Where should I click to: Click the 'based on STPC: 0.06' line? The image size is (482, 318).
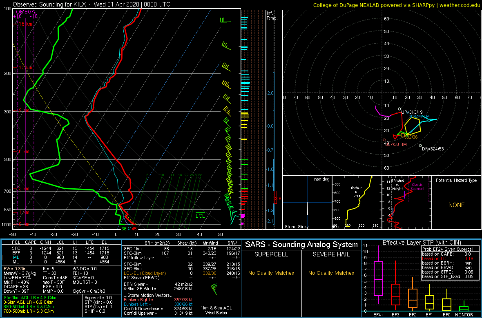click(448, 272)
